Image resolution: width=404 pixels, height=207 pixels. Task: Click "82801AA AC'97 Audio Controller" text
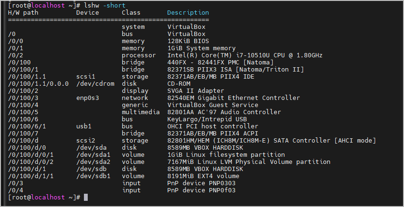224,112
